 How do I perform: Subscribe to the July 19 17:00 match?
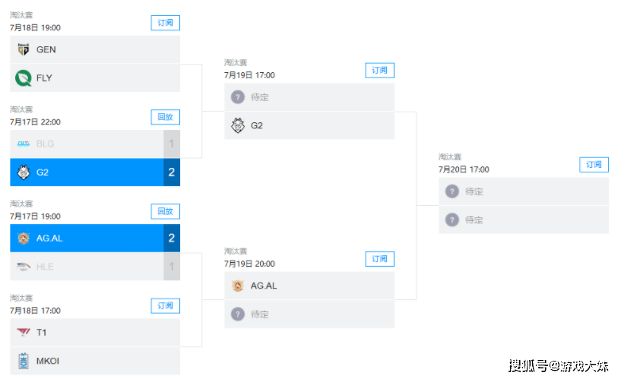[x=379, y=71]
